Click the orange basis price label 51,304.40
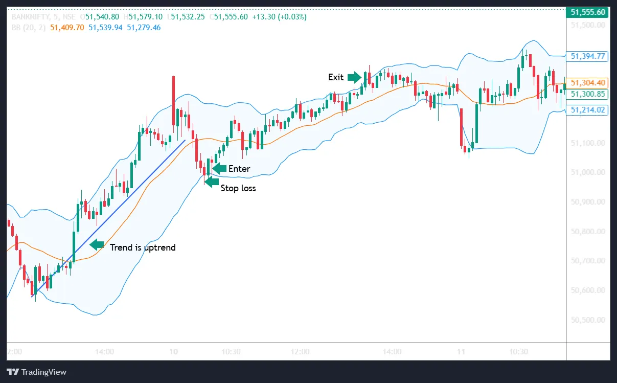 (x=588, y=82)
